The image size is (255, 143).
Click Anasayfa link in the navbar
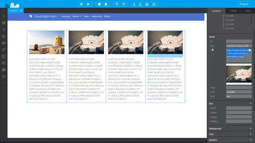tap(66, 16)
